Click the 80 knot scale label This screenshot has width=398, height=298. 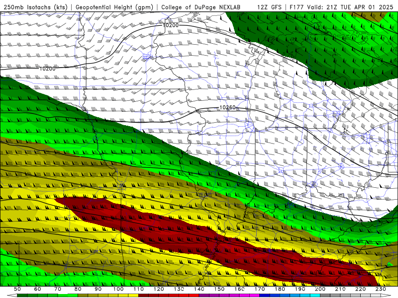[78, 289]
